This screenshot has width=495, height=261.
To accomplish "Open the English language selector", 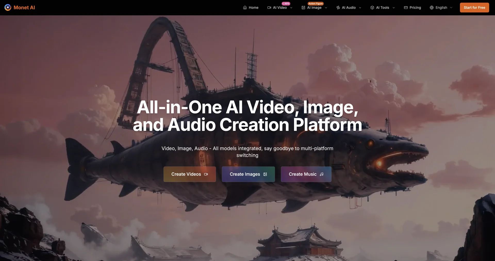I will [441, 7].
